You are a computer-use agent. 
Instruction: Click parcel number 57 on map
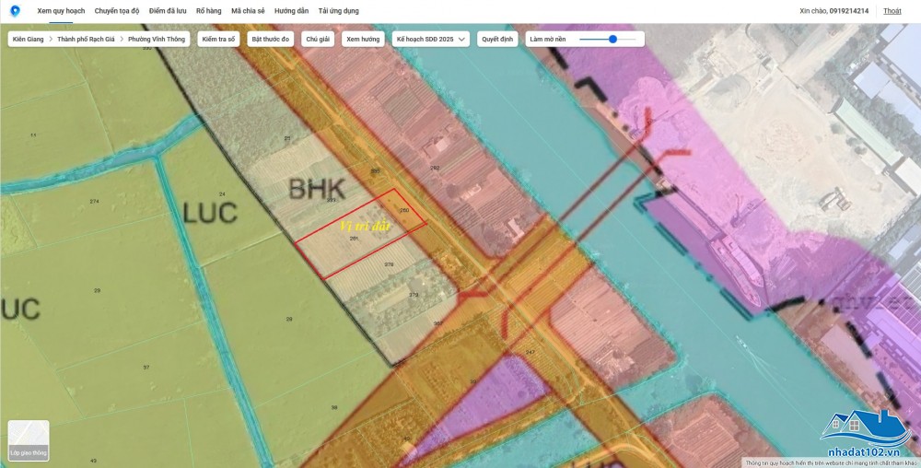pyautogui.click(x=146, y=368)
